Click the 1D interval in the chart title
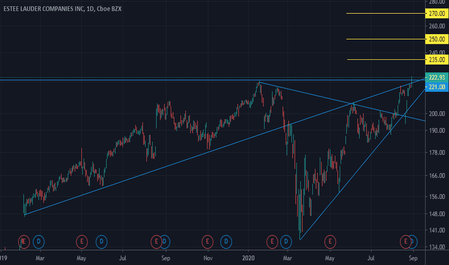The width and height of the screenshot is (449, 265). click(x=90, y=9)
